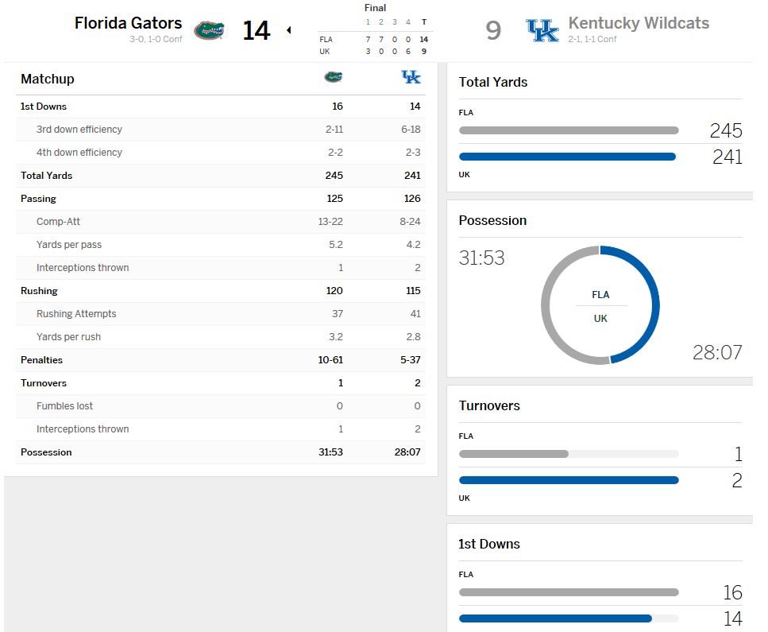Open the Kentucky Wildcats team name link
This screenshot has height=632, width=768.
click(x=639, y=23)
